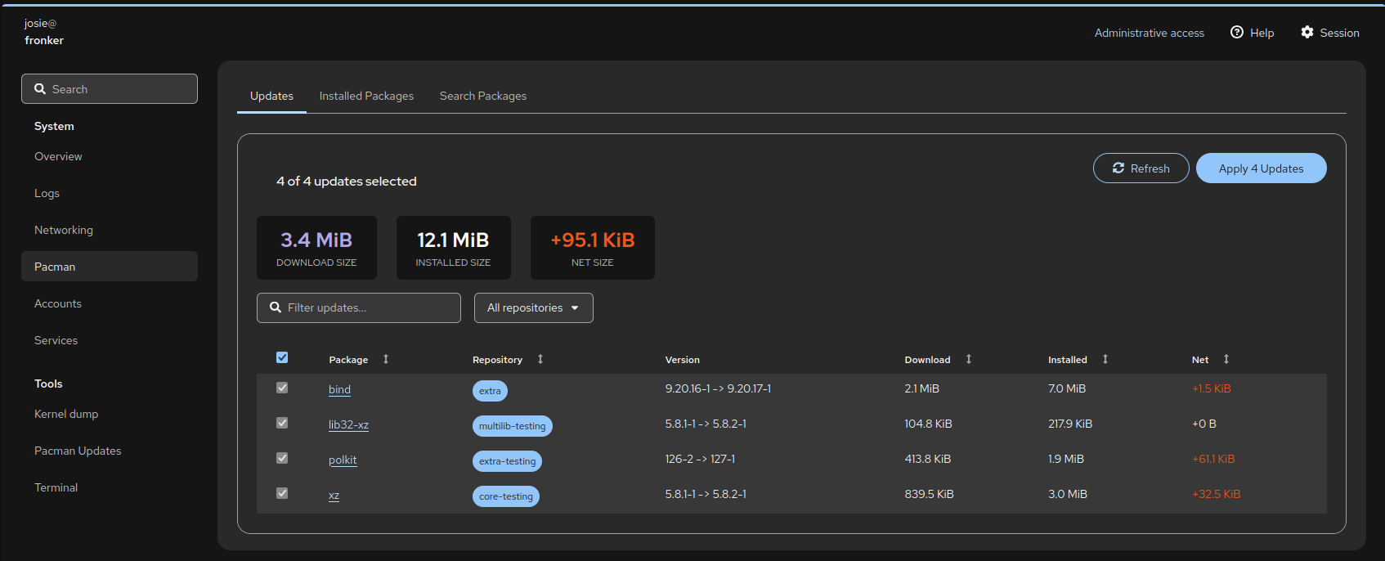Sort table by Installed size icon

[1105, 359]
